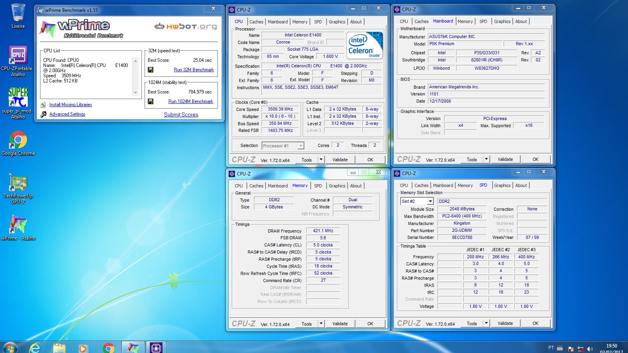Expand the Tools arrow in the CPU tab window
This screenshot has width=628, height=353.
tap(321, 160)
